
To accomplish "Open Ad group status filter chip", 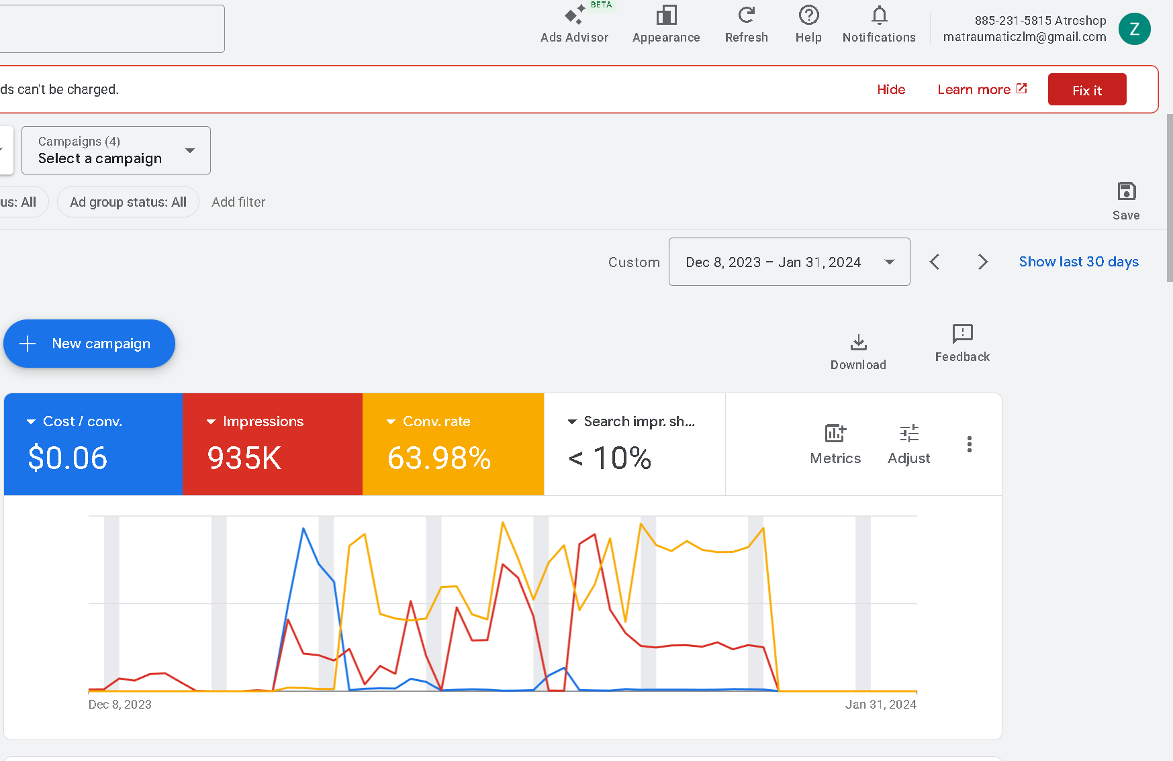I will (128, 202).
